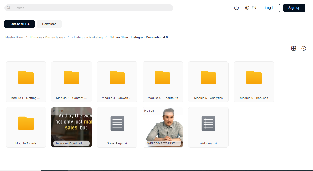Open Module 6 - Bonuses folder icon
The image size is (313, 171).
(254, 78)
